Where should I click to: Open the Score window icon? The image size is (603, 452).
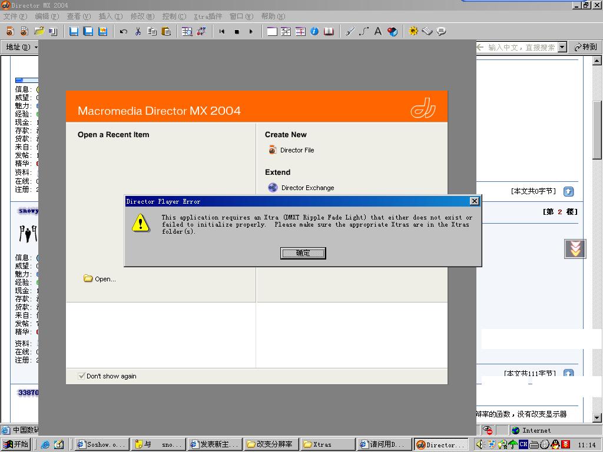(x=300, y=32)
